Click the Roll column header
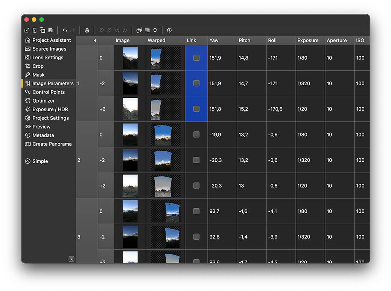The width and height of the screenshot is (391, 291). 281,40
